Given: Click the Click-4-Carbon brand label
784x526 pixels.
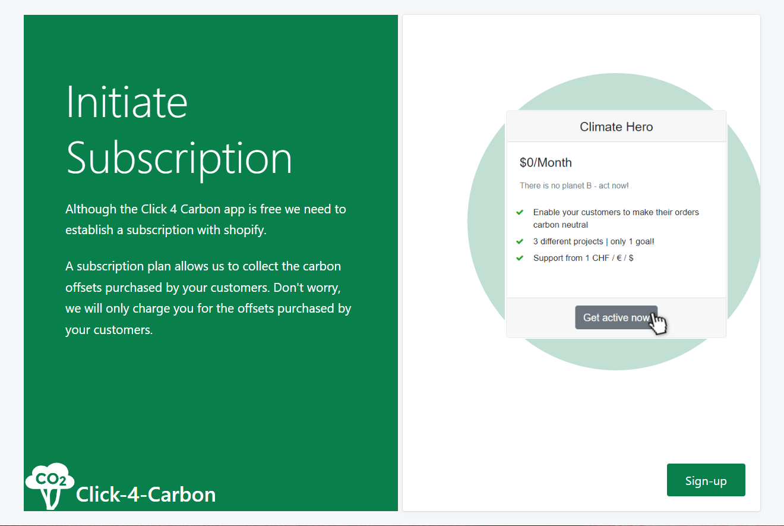Looking at the screenshot, I should tap(144, 494).
